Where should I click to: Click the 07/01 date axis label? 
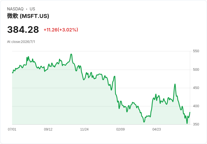point(12,129)
